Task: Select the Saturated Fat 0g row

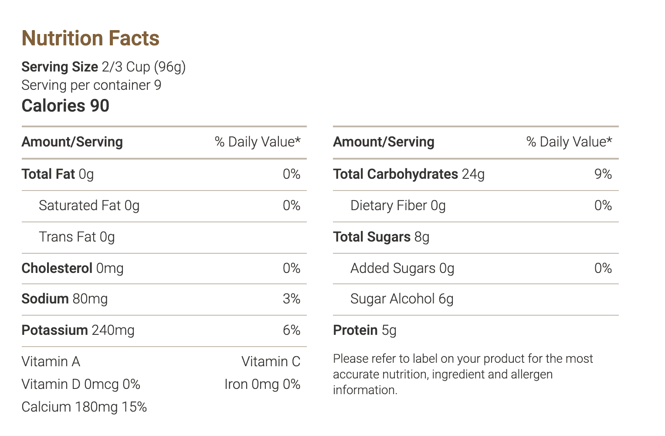Action: pyautogui.click(x=164, y=206)
